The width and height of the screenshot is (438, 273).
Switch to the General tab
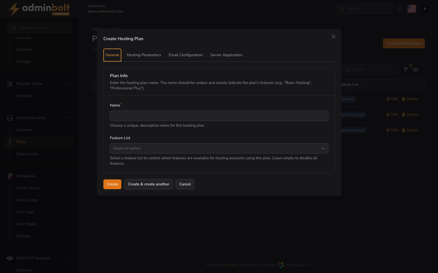pyautogui.click(x=112, y=55)
